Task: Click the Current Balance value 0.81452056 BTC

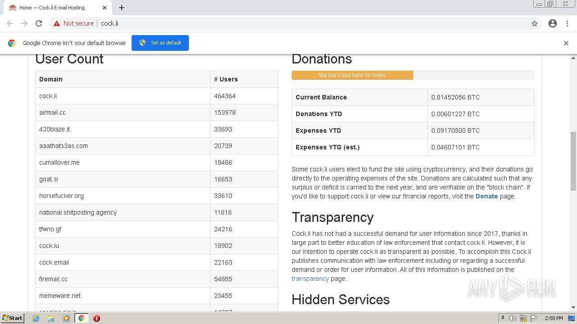Action: point(455,97)
